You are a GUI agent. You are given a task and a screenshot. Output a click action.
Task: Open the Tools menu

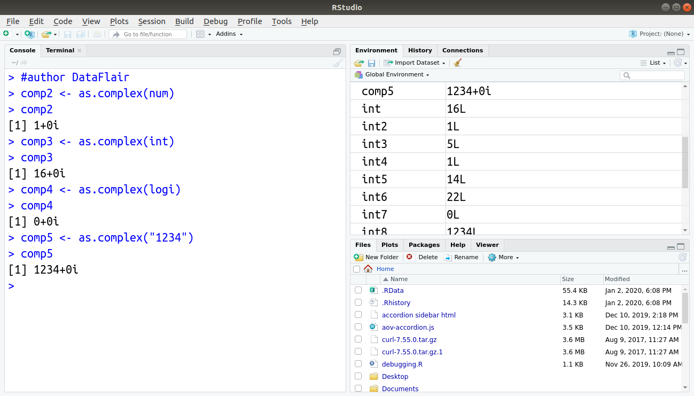coord(282,21)
